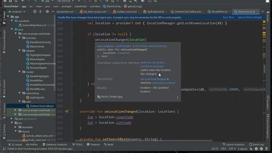
Task: Click 'Sync Now' link in Gradle banner
Action: (x=228, y=17)
